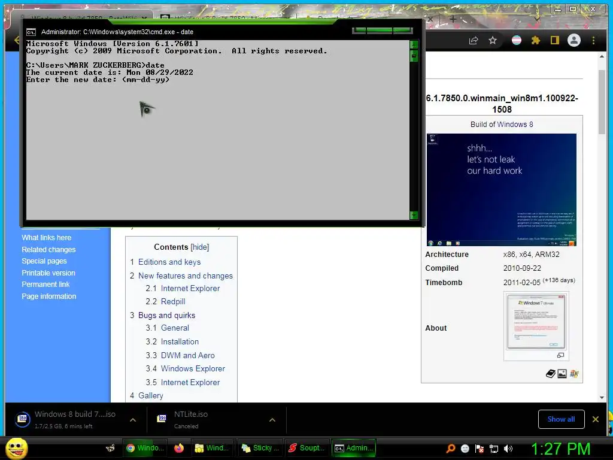The width and height of the screenshot is (613, 460).
Task: Open the Page information link
Action: coord(49,296)
